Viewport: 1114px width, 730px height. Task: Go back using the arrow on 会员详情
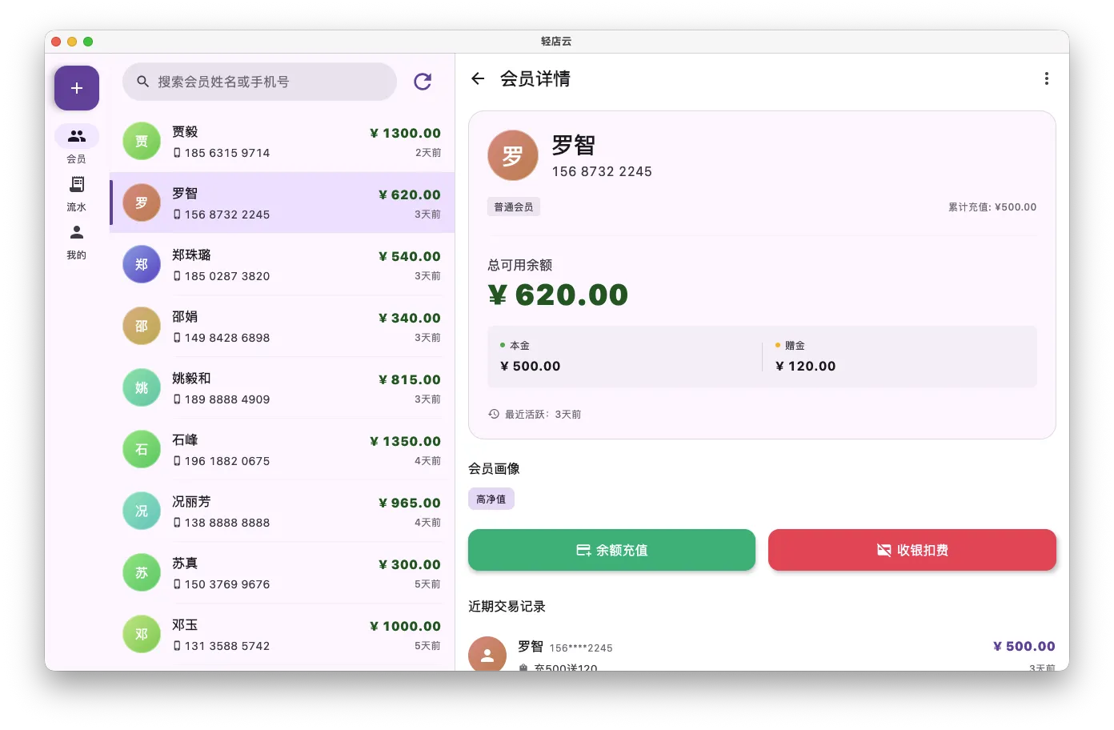(477, 78)
